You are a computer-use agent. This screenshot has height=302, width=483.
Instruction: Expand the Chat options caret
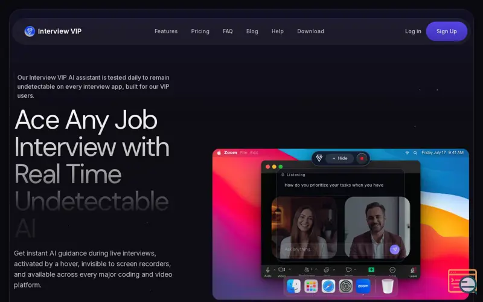[x=334, y=269]
